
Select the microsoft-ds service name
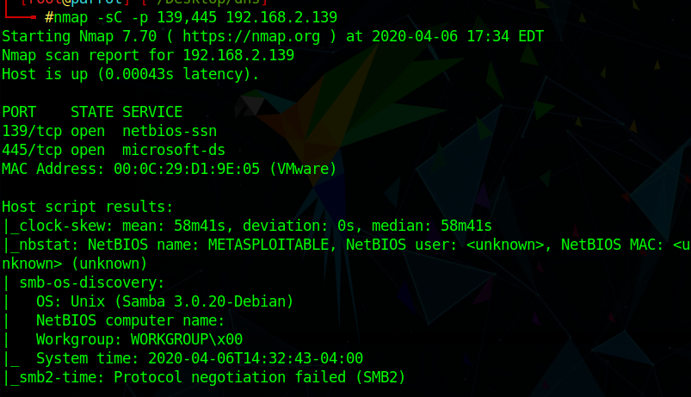tap(174, 151)
